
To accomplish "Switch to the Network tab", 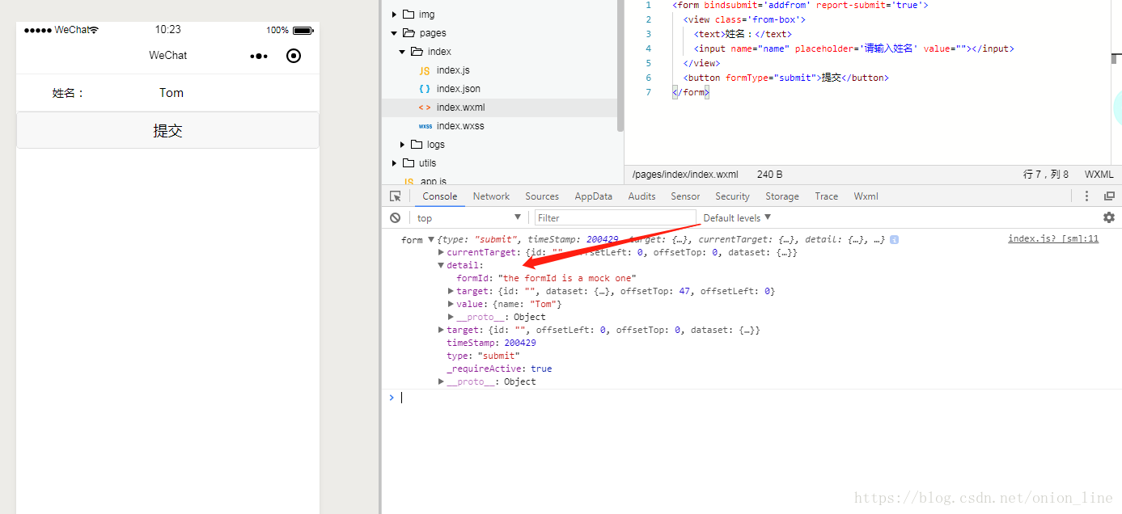I will (x=491, y=196).
